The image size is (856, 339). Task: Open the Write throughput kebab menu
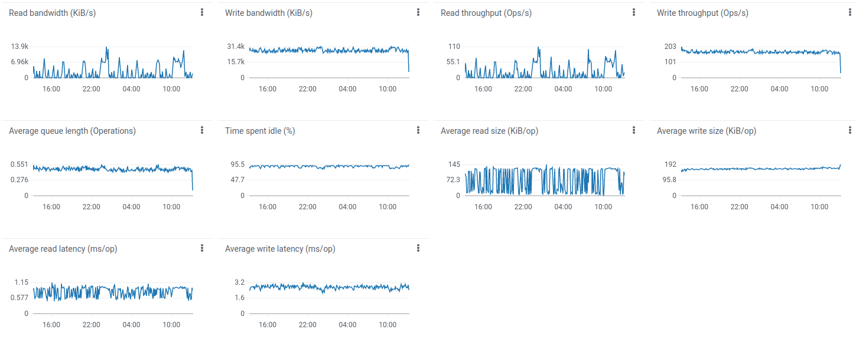[x=850, y=12]
